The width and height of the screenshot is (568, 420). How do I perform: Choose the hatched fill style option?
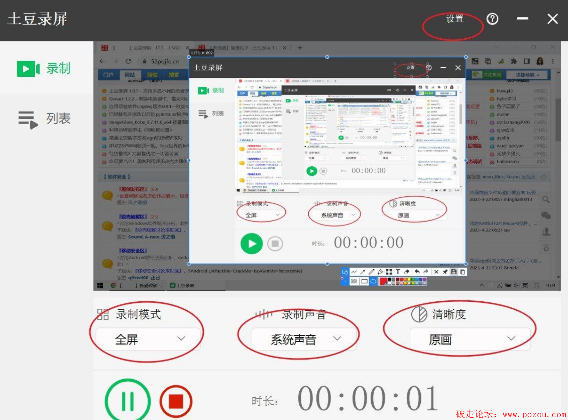coord(354,281)
